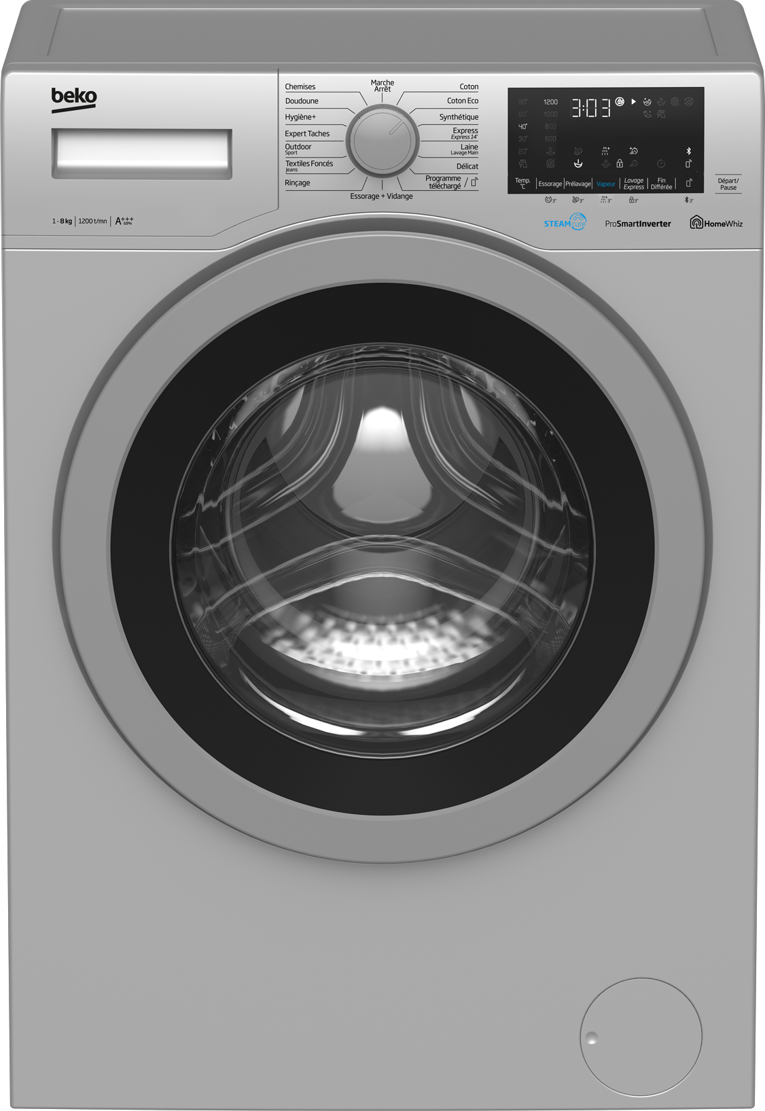
Task: Select the Hygiène+ programme label
Action: pos(300,117)
